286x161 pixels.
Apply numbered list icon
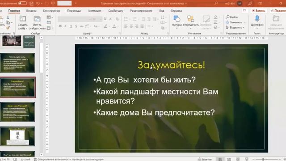135,19
